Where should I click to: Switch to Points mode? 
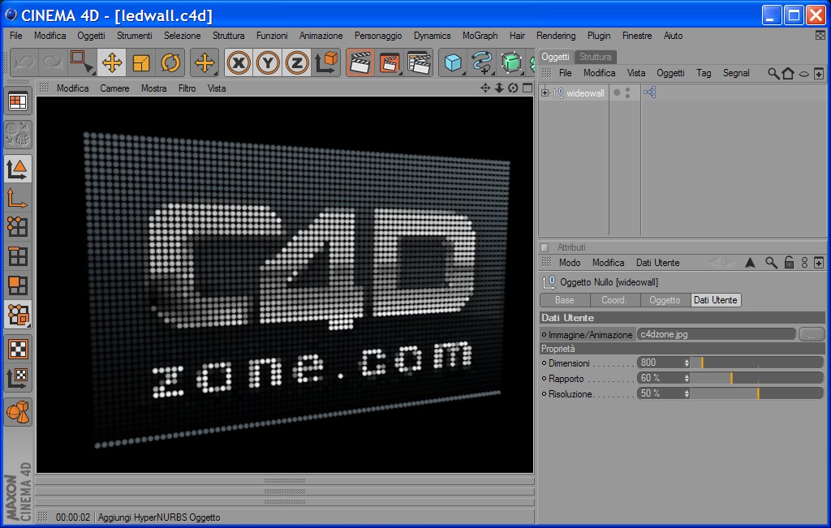click(18, 226)
